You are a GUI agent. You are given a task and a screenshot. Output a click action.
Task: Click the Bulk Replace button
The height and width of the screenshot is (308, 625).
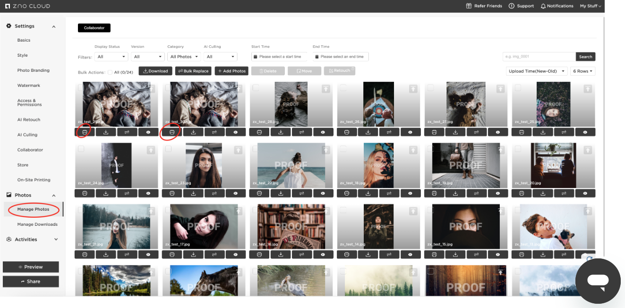pyautogui.click(x=193, y=71)
